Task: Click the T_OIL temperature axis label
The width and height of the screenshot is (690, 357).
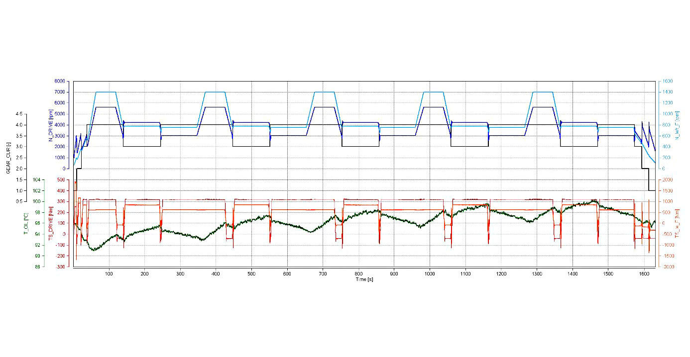Action: pos(26,223)
